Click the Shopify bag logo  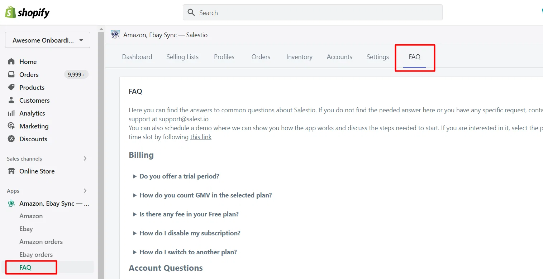click(x=10, y=13)
